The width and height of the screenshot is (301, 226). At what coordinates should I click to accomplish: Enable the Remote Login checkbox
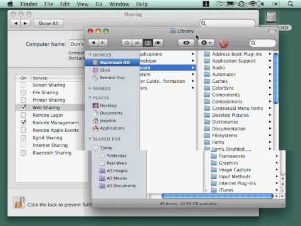point(23,115)
